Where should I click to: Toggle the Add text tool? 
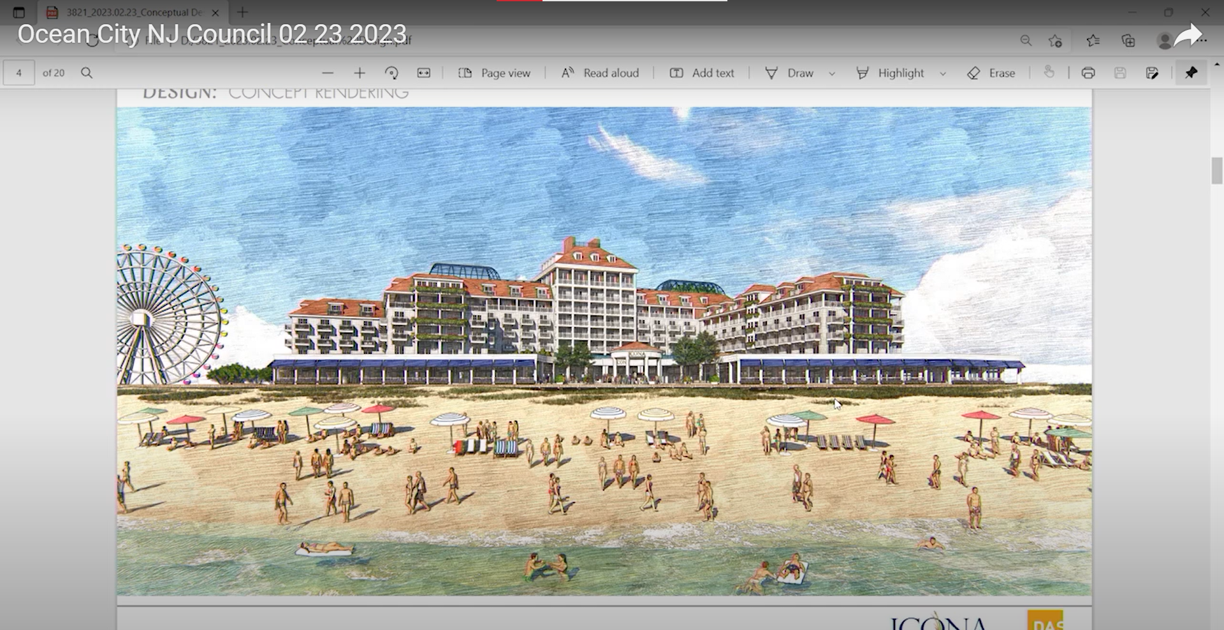(702, 73)
